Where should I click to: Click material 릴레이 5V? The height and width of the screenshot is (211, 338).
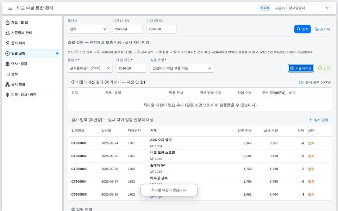(158, 166)
